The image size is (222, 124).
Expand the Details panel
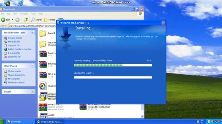tap(33, 91)
